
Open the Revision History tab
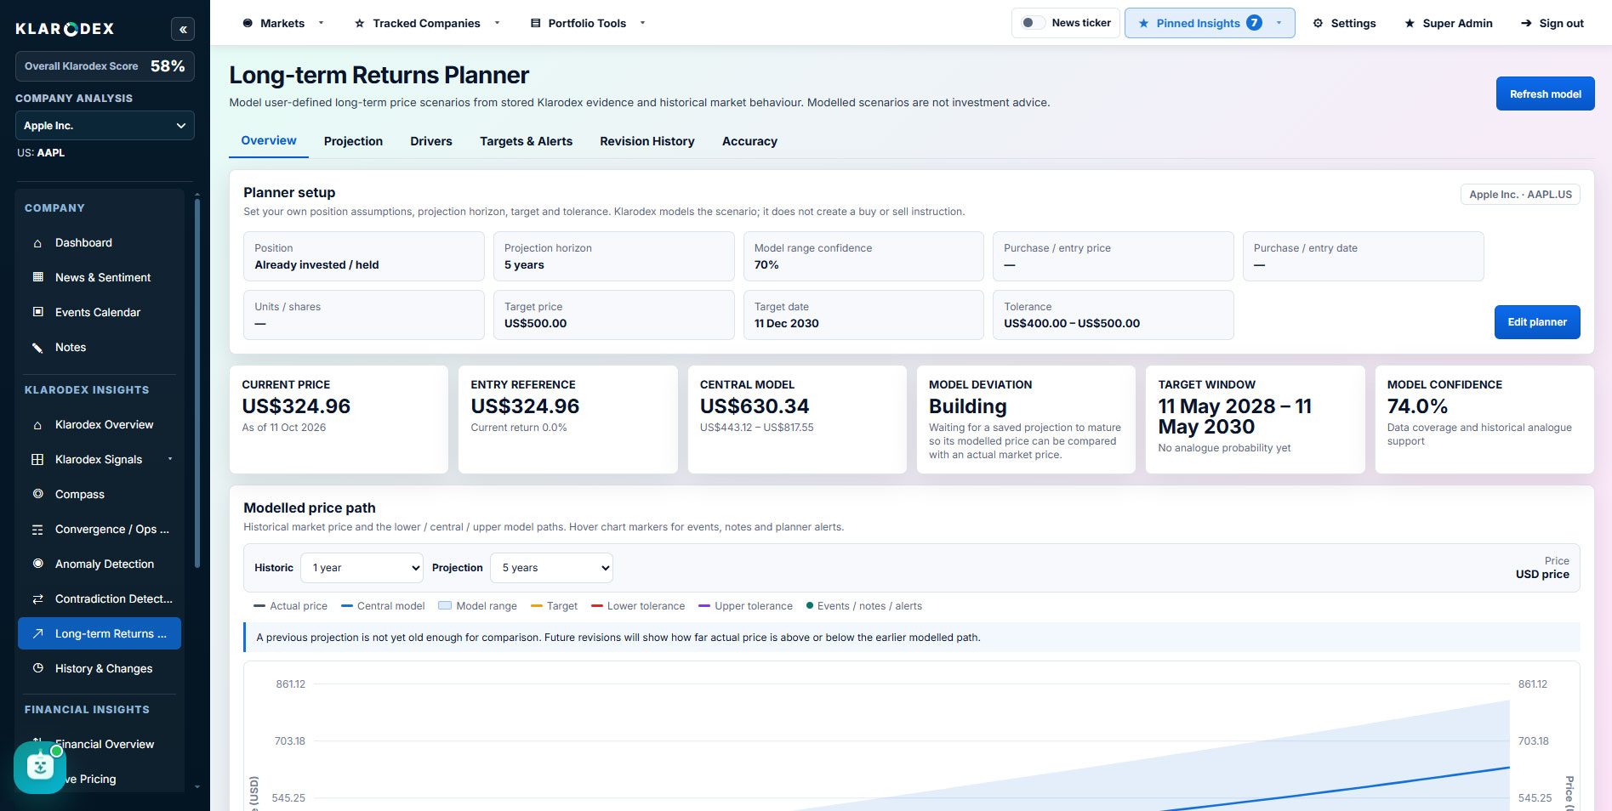click(x=647, y=141)
